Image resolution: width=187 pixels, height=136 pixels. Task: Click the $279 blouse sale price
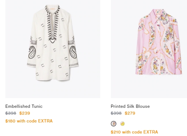point(130,113)
